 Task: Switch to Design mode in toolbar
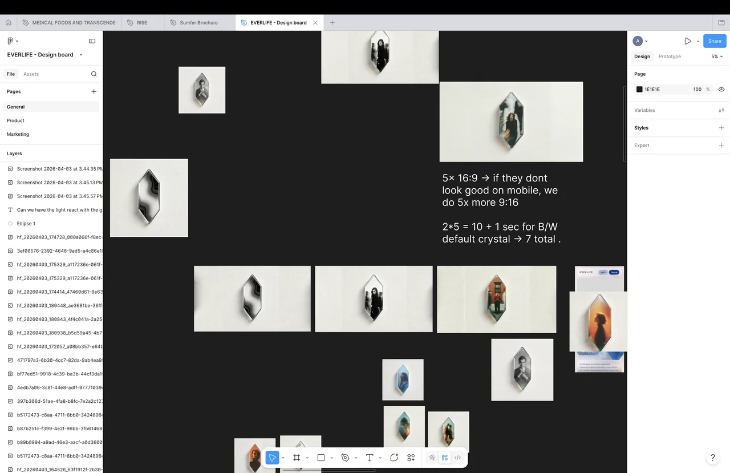[x=445, y=458]
